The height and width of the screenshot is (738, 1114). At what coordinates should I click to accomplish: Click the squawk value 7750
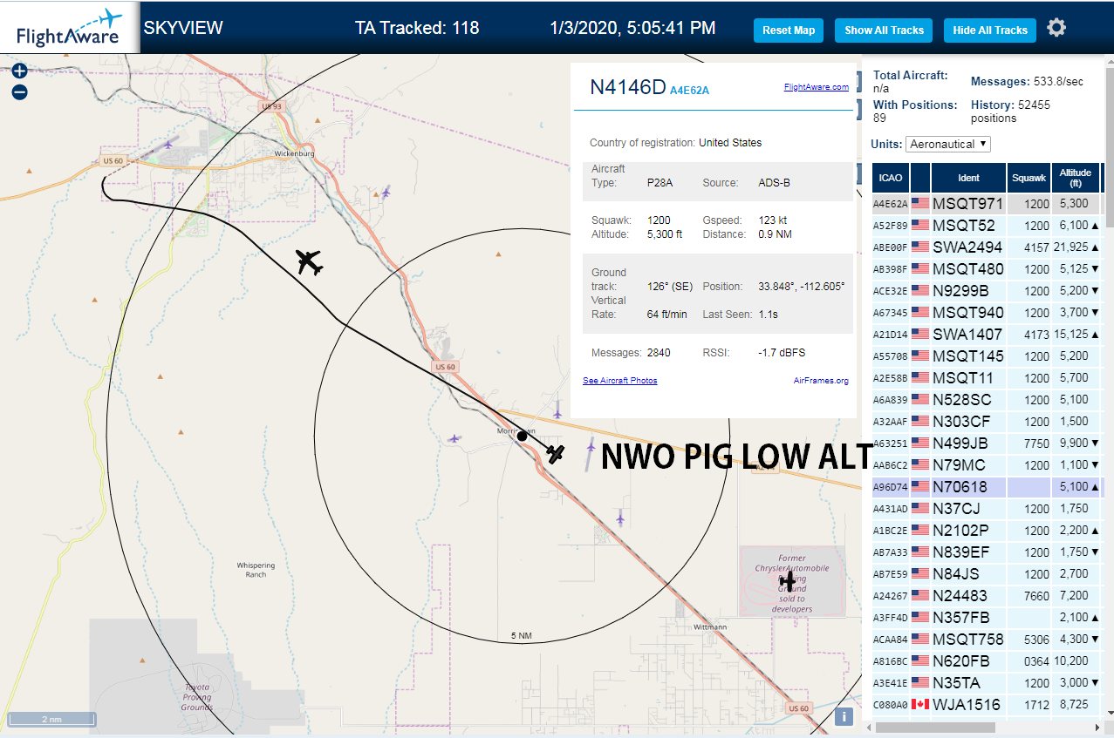tap(1036, 443)
